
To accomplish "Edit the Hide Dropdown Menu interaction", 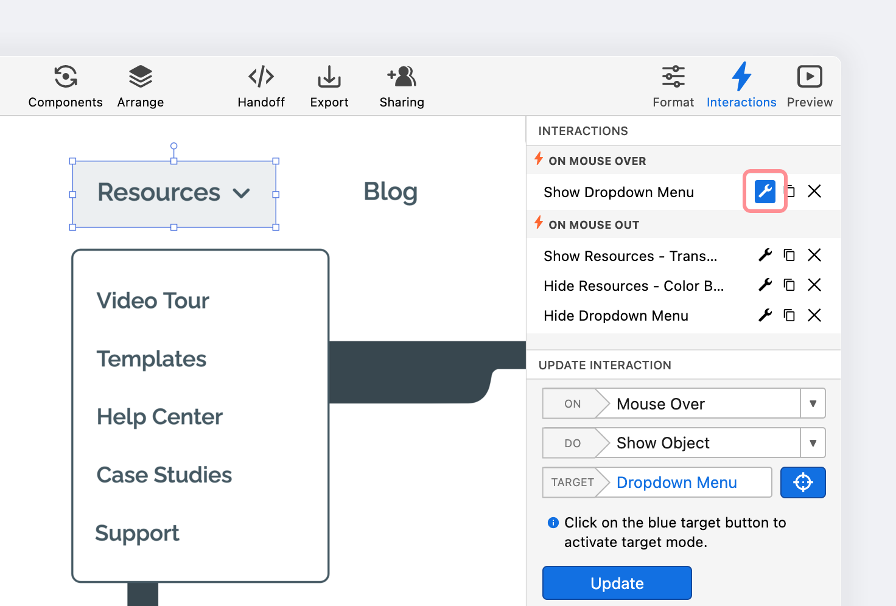I will point(765,315).
